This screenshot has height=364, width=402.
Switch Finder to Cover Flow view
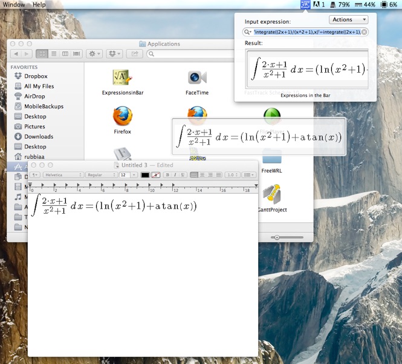(x=76, y=54)
